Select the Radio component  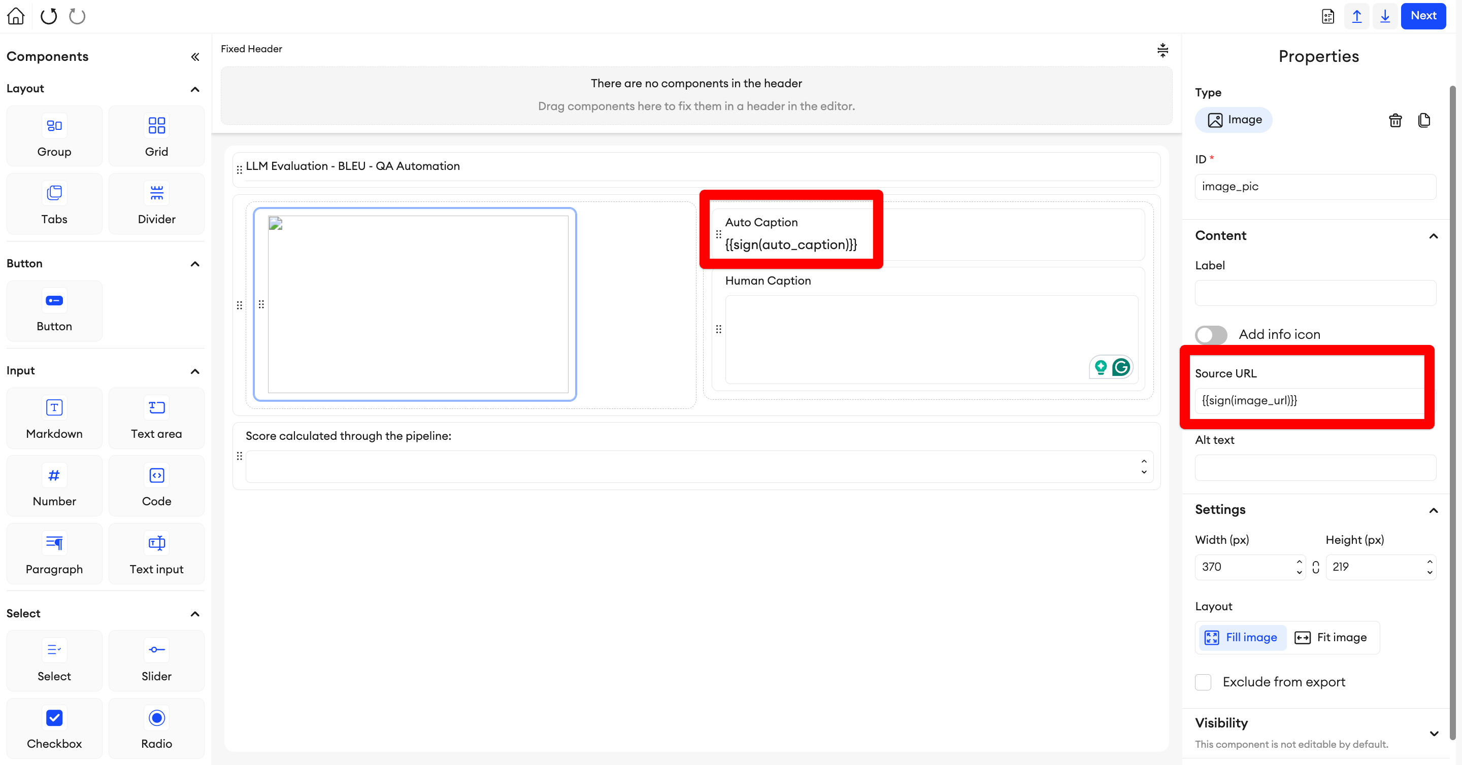(x=157, y=728)
